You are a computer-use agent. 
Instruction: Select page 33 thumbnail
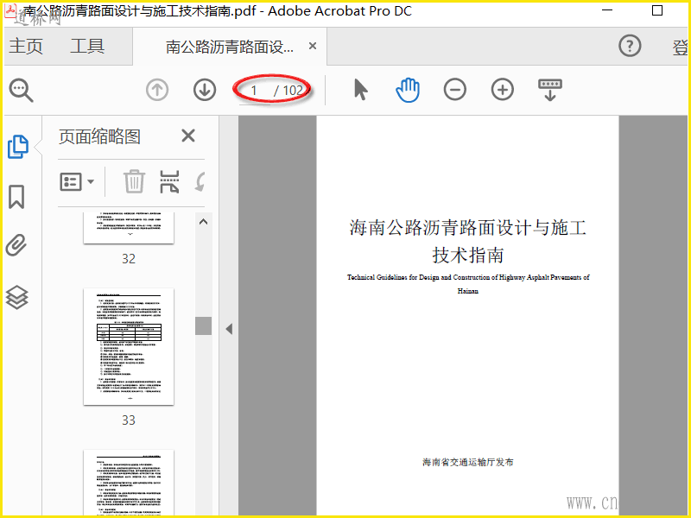[129, 347]
